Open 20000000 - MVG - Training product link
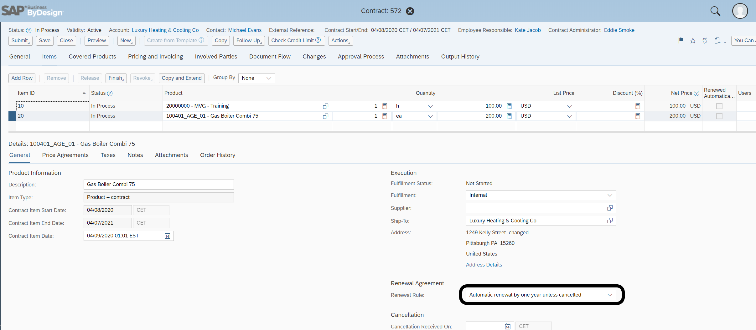The height and width of the screenshot is (330, 756). (197, 106)
